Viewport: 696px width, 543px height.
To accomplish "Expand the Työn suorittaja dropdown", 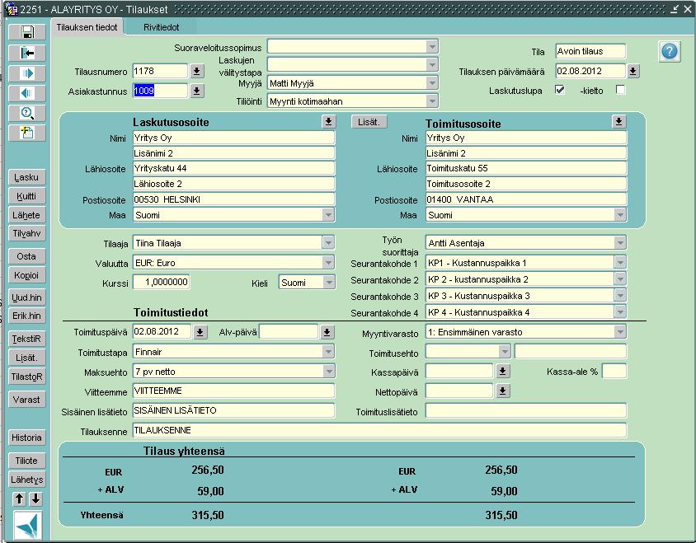I will coord(619,243).
